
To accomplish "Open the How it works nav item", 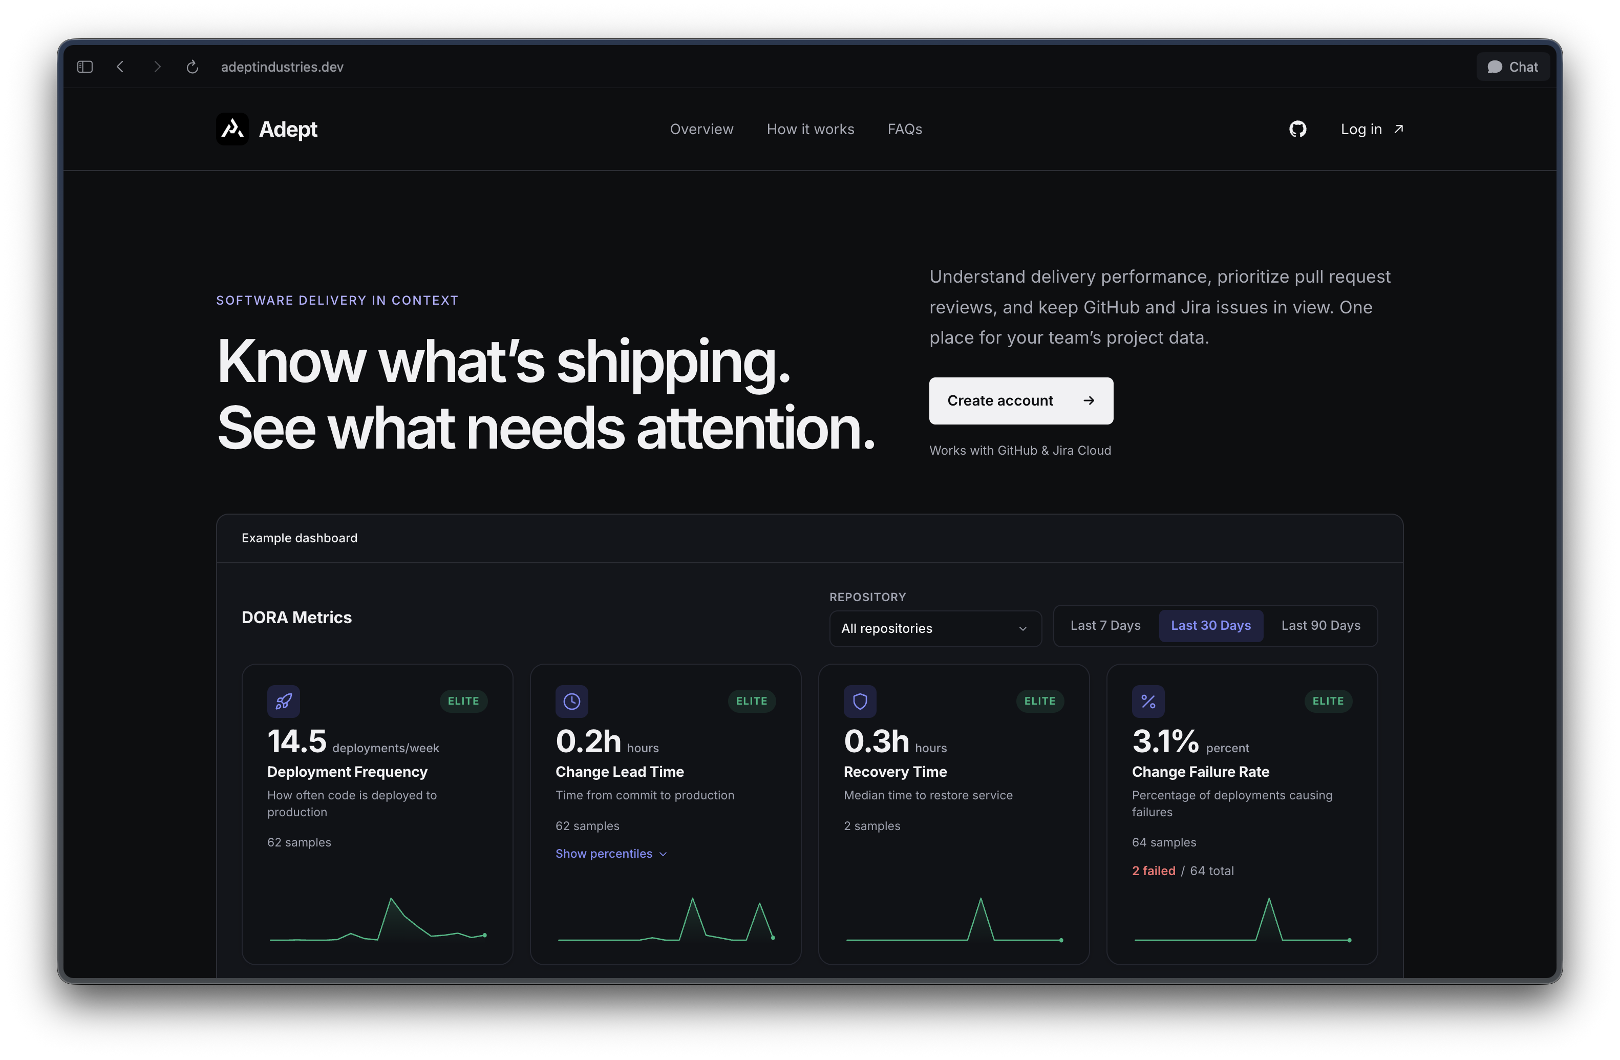I will [810, 129].
